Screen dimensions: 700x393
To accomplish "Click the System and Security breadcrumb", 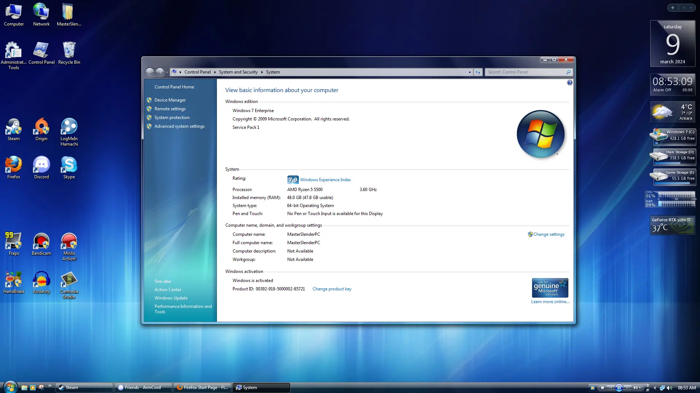I will pyautogui.click(x=238, y=72).
